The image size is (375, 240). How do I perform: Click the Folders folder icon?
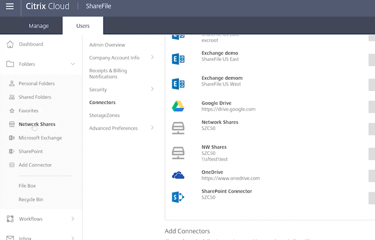tap(10, 64)
